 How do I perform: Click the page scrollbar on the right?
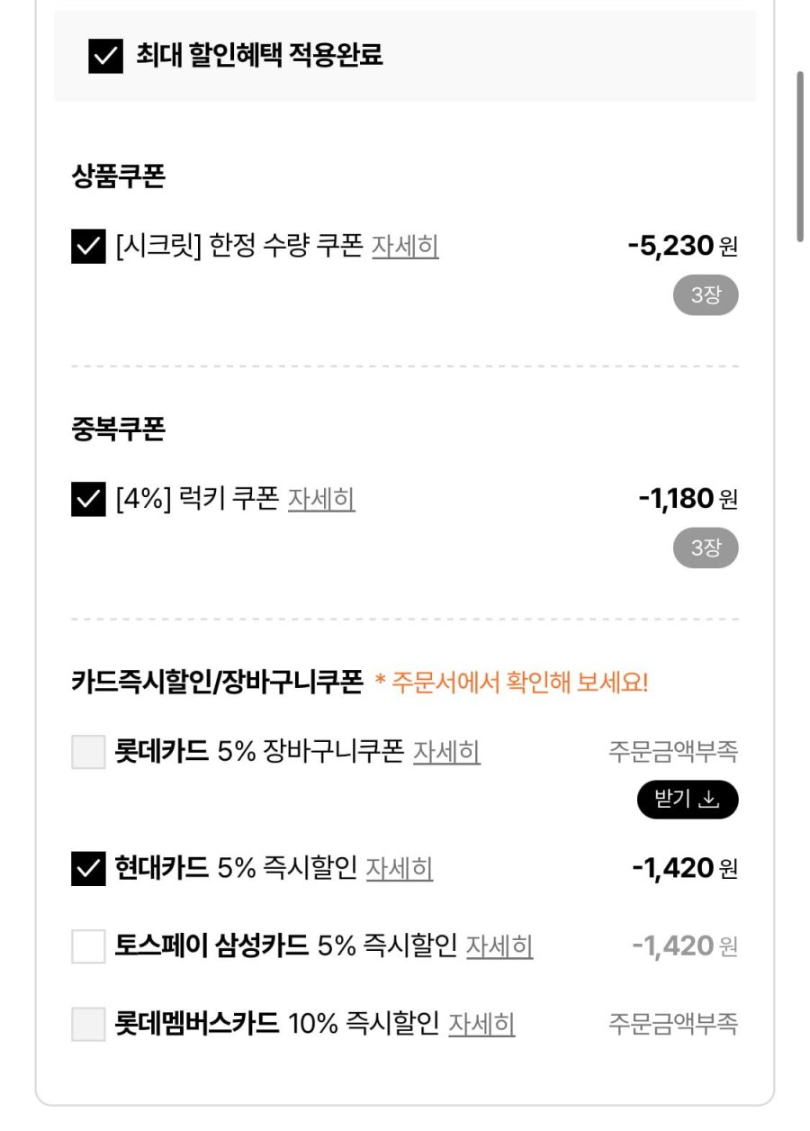[x=799, y=158]
